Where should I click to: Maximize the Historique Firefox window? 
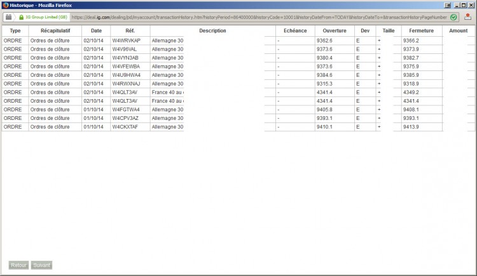[x=463, y=5]
